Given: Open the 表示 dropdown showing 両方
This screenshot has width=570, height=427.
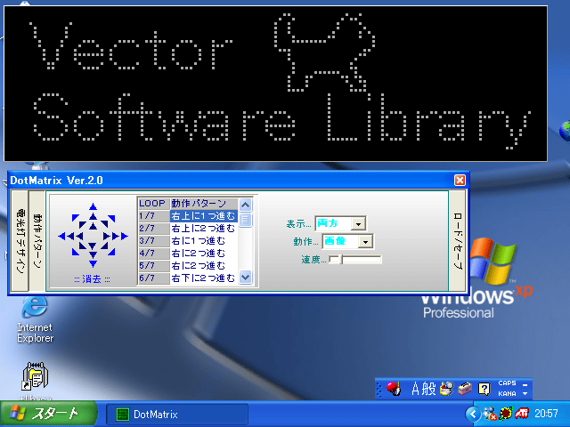Looking at the screenshot, I should tap(340, 223).
